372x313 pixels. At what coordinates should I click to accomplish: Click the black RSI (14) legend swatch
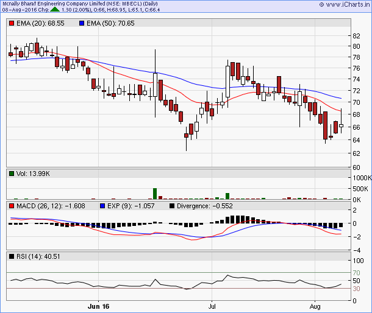(12, 256)
